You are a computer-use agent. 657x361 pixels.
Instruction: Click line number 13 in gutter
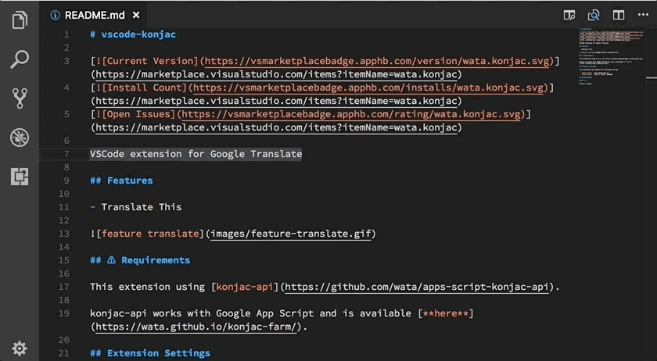coord(64,234)
